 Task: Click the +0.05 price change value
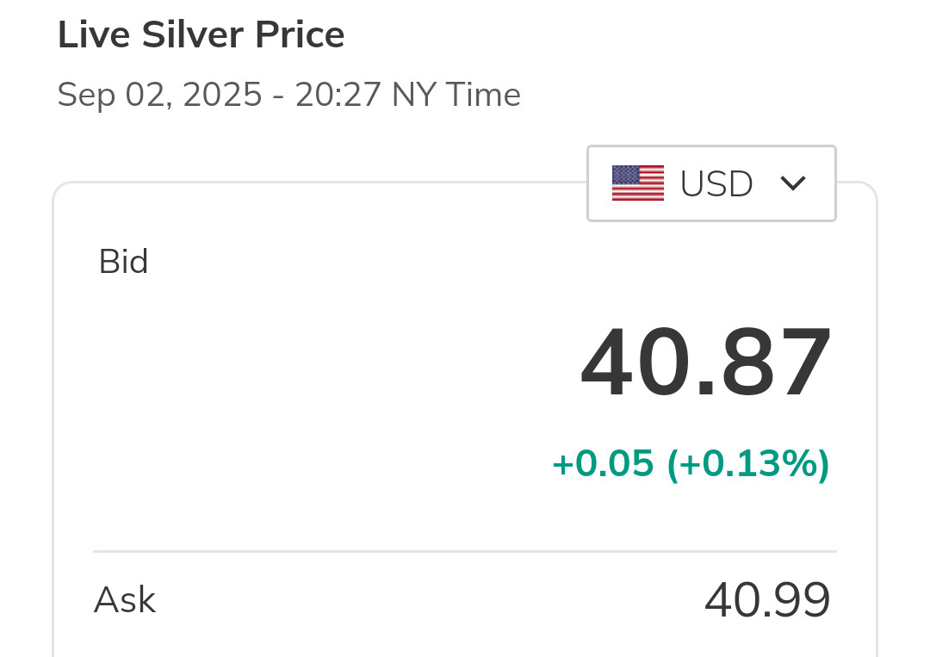(602, 464)
